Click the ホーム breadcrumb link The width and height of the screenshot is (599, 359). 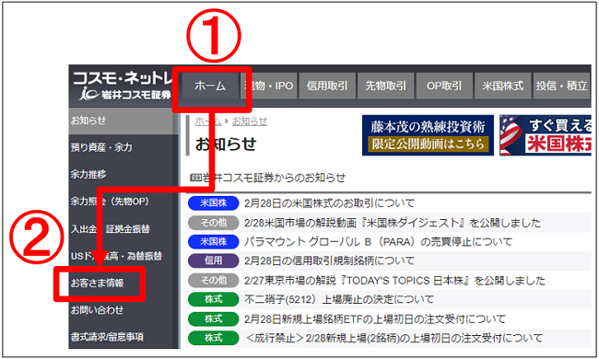(208, 122)
